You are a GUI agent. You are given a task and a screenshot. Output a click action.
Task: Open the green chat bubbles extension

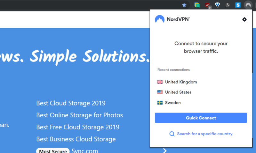pyautogui.click(x=197, y=5)
